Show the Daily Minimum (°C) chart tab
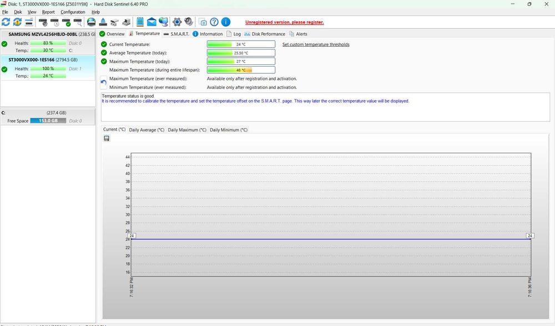 point(228,130)
